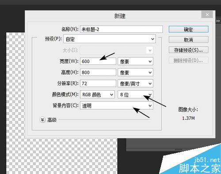Click the 分辨率 field with value 72
This screenshot has height=174, width=221.
click(x=98, y=83)
